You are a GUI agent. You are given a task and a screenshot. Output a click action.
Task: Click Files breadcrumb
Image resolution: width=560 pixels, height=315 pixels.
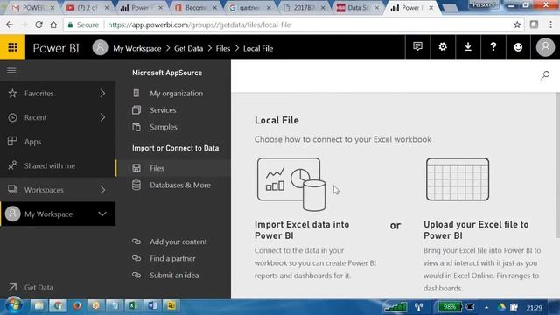[x=223, y=49]
